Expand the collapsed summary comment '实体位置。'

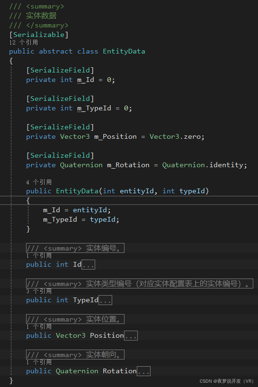click(x=75, y=319)
